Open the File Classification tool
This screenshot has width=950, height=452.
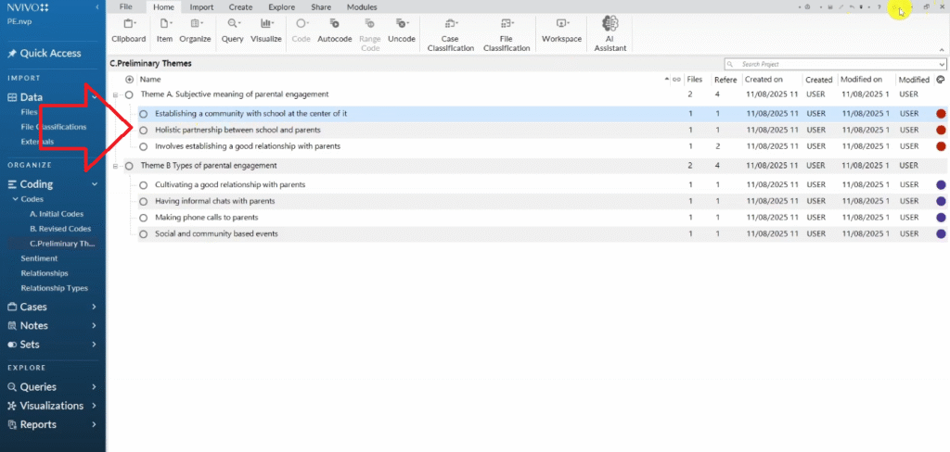click(x=507, y=33)
